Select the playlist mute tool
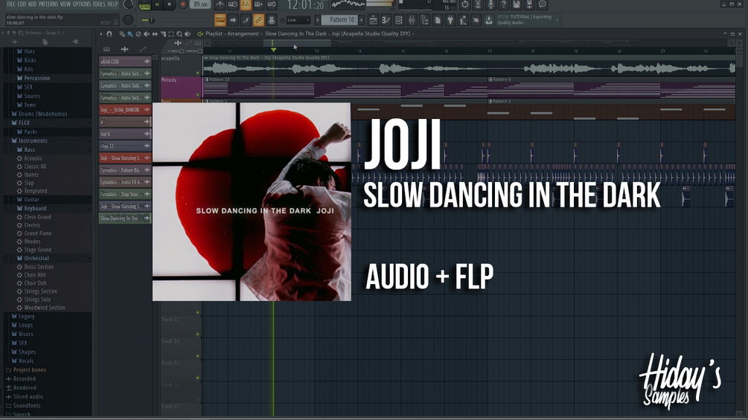748x420 pixels. tap(147, 33)
